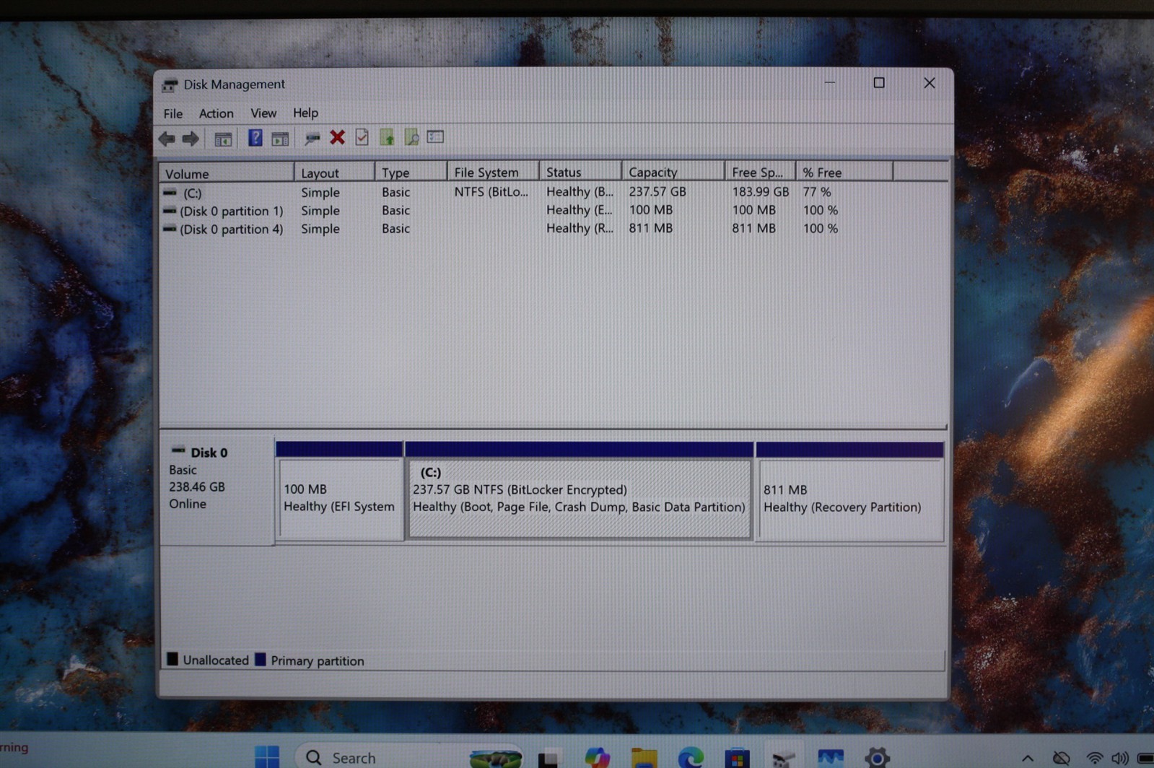Click the green up-arrow page toolbar icon
Viewport: 1154px width, 768px height.
pyautogui.click(x=387, y=137)
